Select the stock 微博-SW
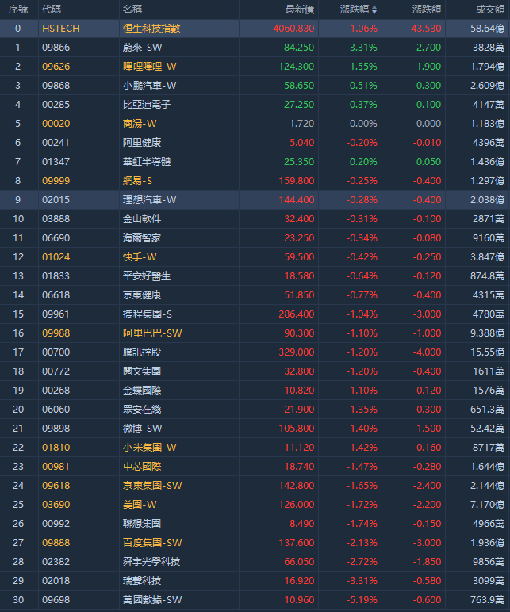The height and width of the screenshot is (612, 510). click(x=142, y=429)
